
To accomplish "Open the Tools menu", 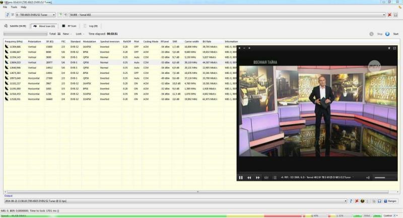I will click(x=14, y=7).
